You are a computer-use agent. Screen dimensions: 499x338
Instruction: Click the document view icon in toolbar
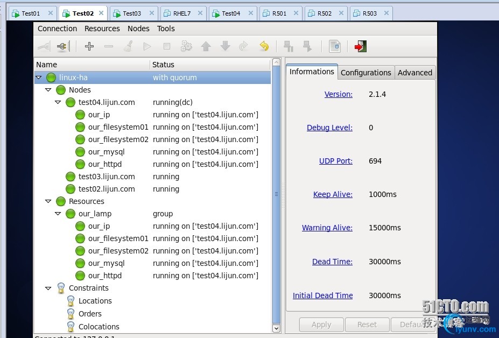[x=335, y=47]
